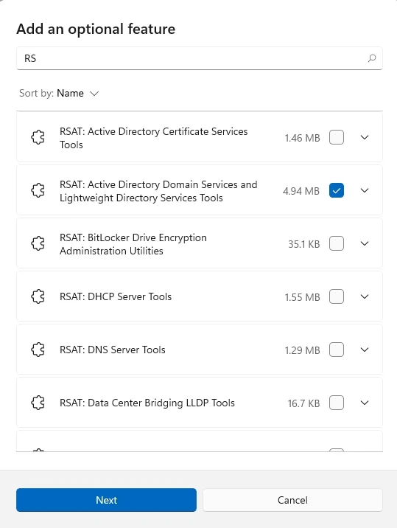Image resolution: width=397 pixels, height=528 pixels.
Task: Click the puzzle icon beside DNS Server Tools
Action: [x=38, y=350]
